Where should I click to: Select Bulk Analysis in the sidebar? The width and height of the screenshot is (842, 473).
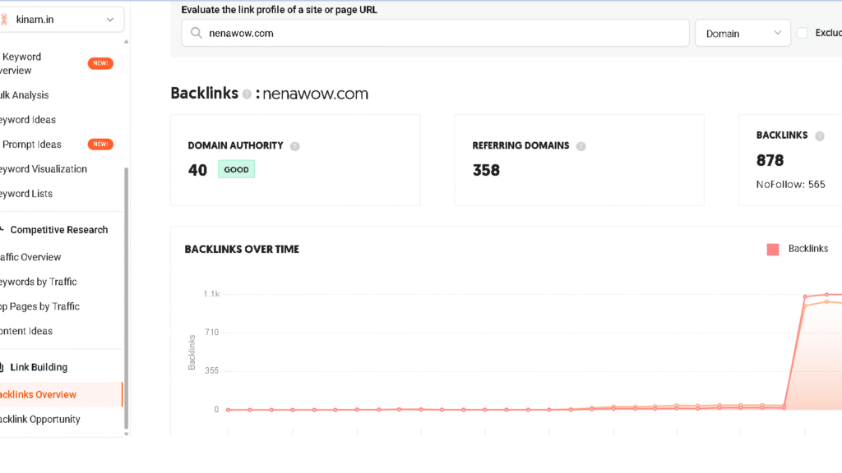[23, 94]
